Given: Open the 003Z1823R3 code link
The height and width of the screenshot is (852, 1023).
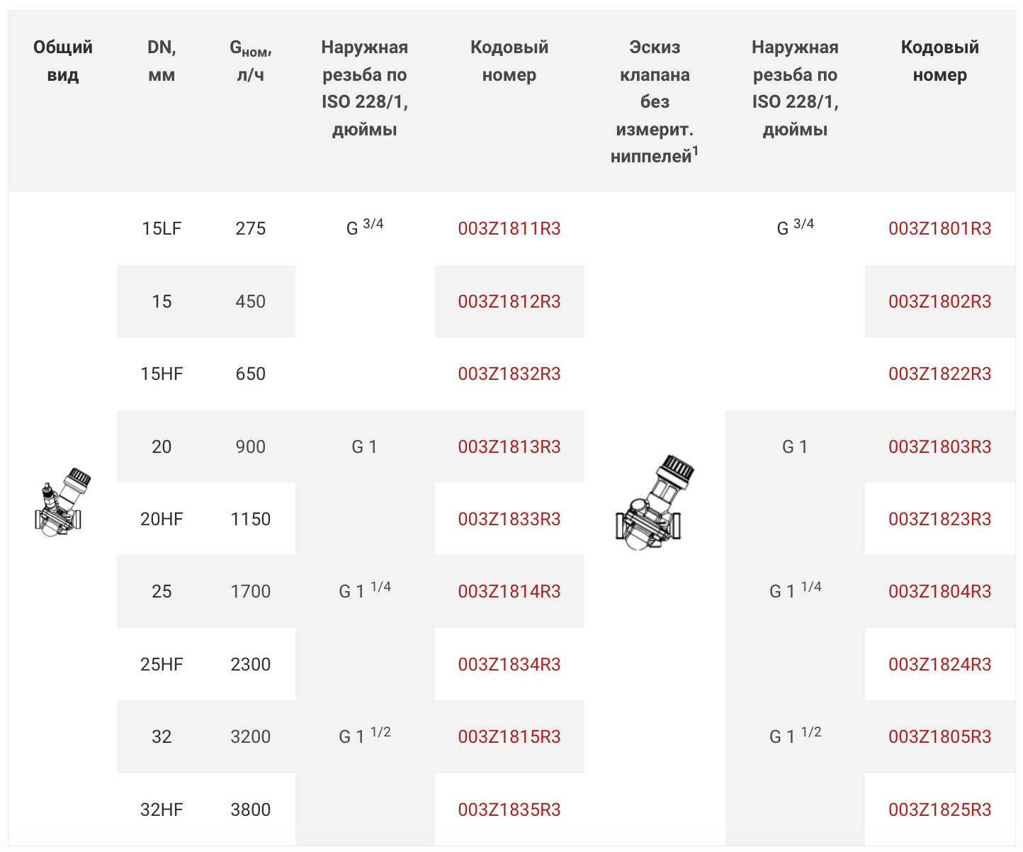Looking at the screenshot, I should coord(940,520).
